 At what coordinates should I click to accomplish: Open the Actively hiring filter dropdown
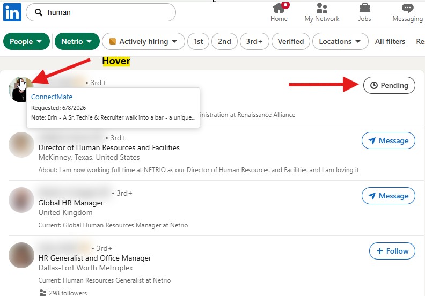[143, 41]
